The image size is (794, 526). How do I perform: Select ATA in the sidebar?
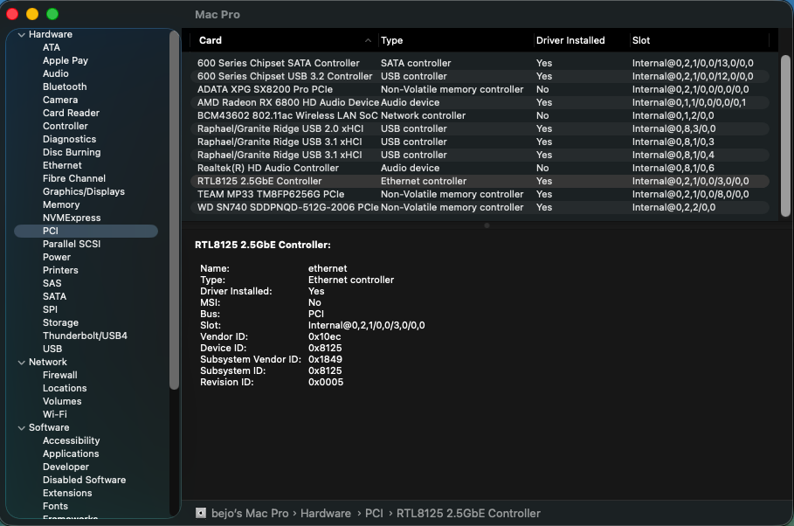tap(52, 47)
